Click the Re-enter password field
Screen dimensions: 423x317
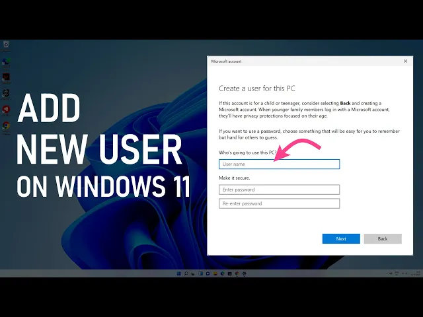tap(279, 203)
